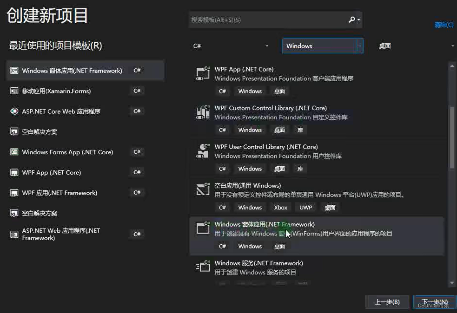Screen dimensions: 457x313
Task: Click the 空白解决方案 icon in recent templates
Action: 14,132
